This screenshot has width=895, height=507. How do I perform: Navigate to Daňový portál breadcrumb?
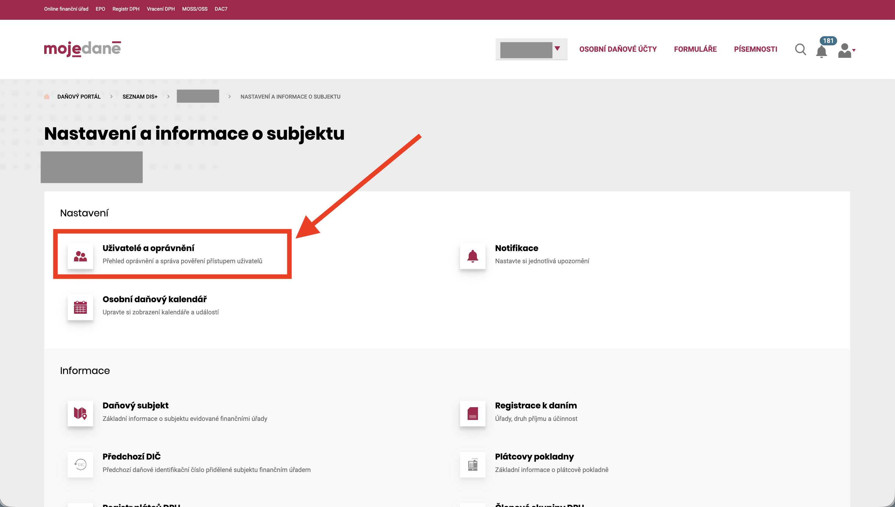pyautogui.click(x=79, y=97)
